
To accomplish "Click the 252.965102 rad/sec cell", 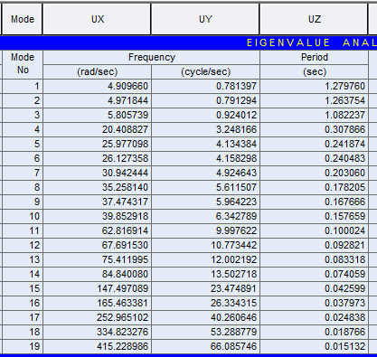I will click(97, 317).
